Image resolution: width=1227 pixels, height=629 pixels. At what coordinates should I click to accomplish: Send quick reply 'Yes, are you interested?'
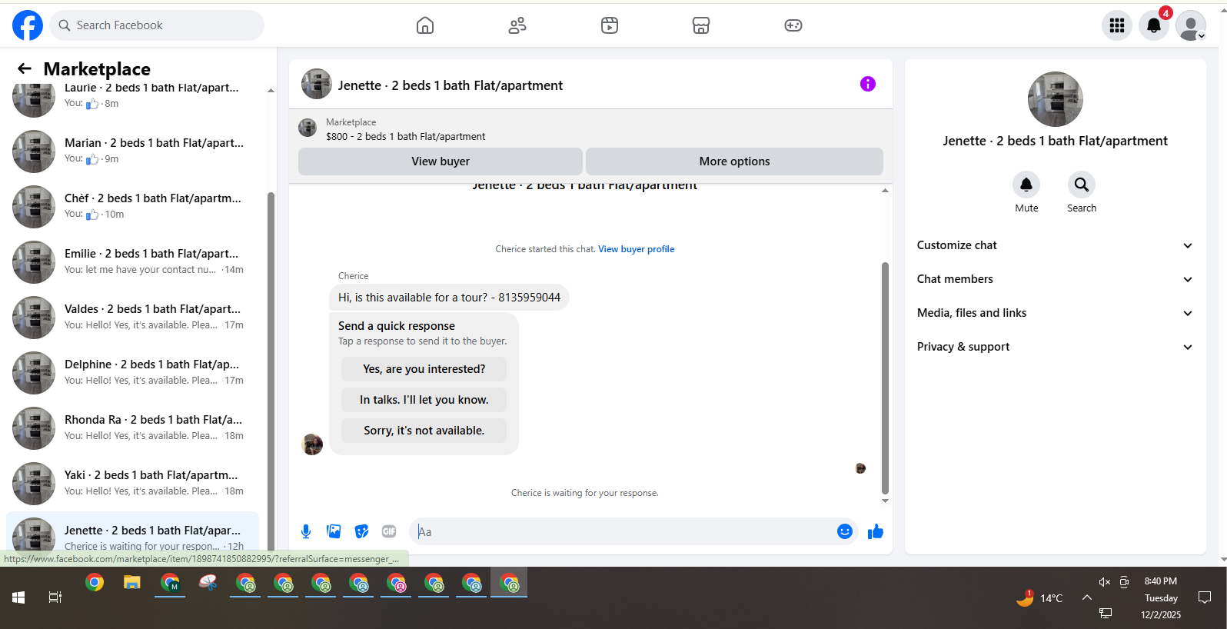coord(424,369)
